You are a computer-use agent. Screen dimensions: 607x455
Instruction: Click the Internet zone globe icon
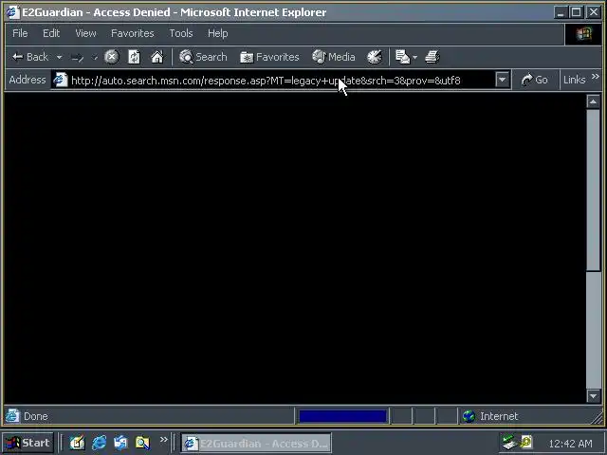point(469,416)
